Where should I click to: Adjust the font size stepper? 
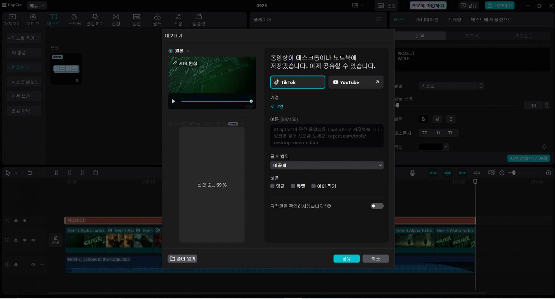coord(547,105)
